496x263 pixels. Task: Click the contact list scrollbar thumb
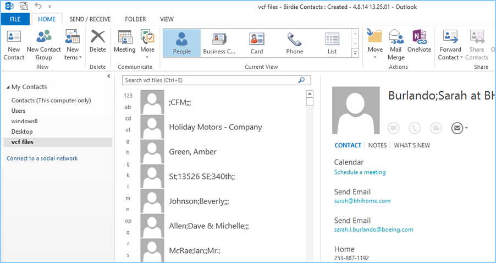(x=310, y=102)
